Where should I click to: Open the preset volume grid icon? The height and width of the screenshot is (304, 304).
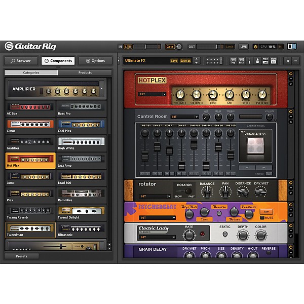pos(214,61)
